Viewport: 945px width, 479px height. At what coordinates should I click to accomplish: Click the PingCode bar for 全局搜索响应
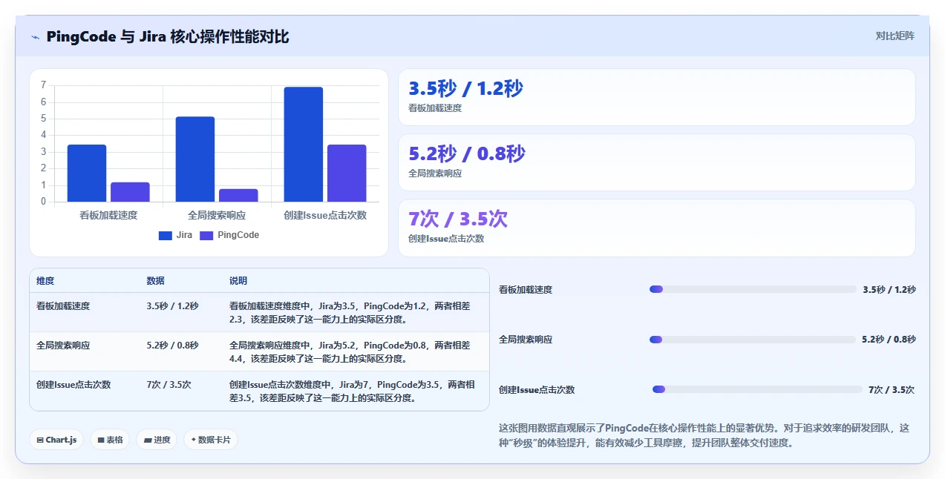[238, 195]
